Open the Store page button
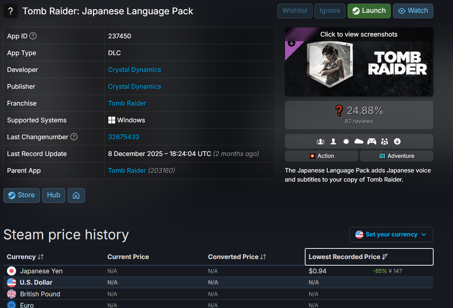Screen dimensions: 453x308 [x=22, y=195]
